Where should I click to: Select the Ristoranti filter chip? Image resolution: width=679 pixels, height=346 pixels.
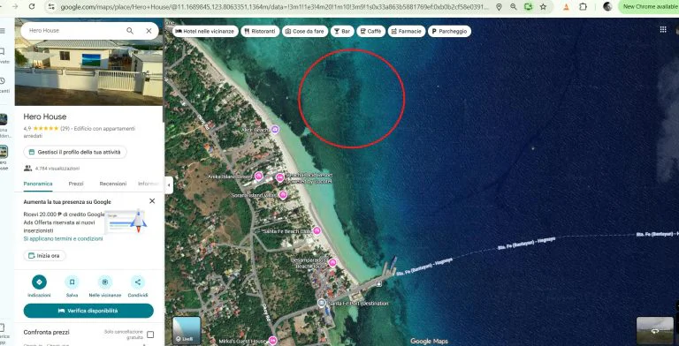(x=260, y=31)
